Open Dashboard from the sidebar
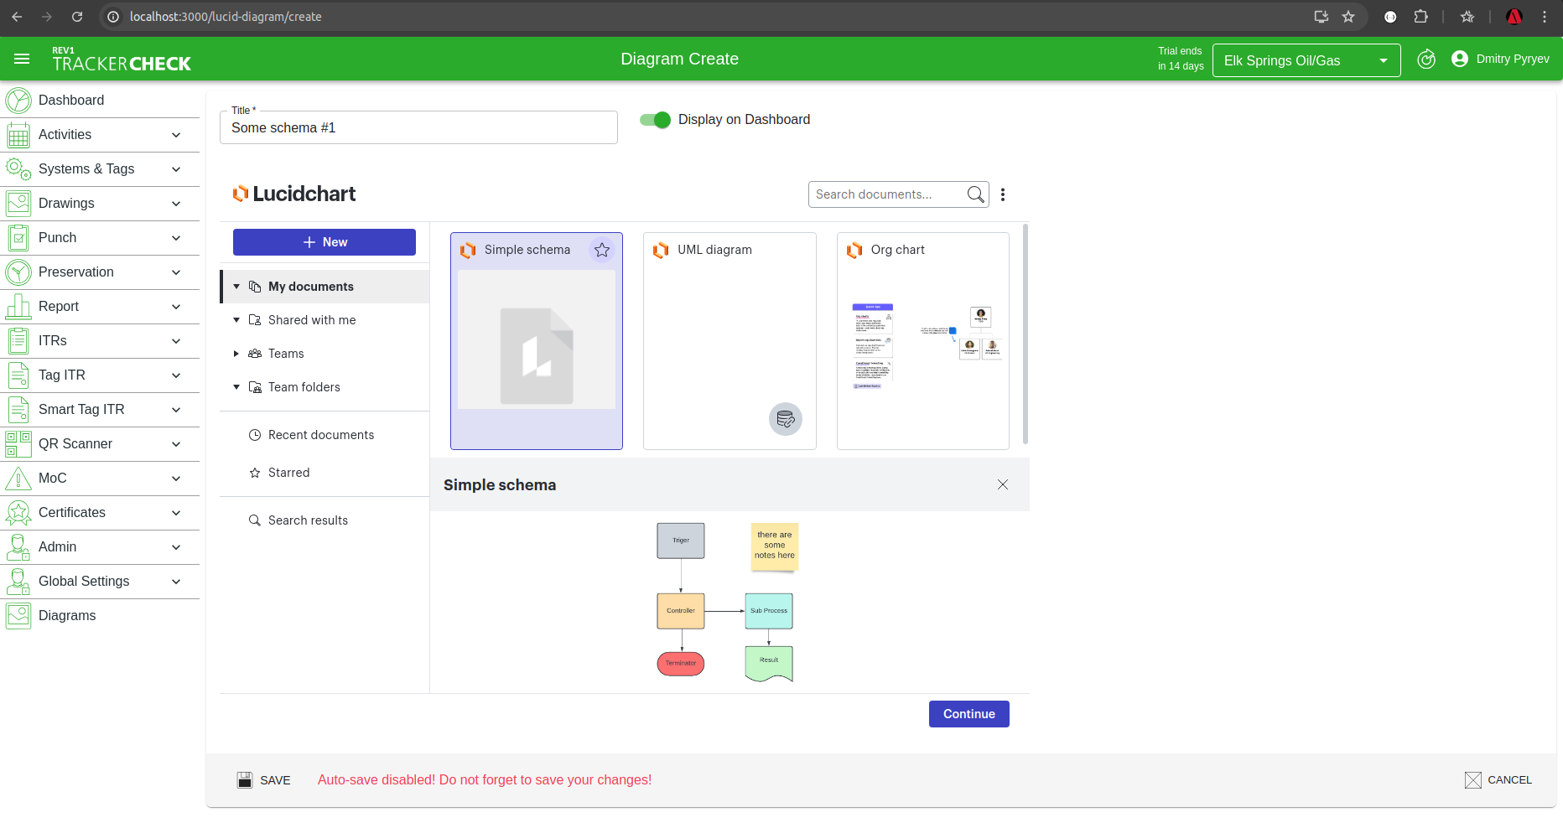 (x=71, y=101)
